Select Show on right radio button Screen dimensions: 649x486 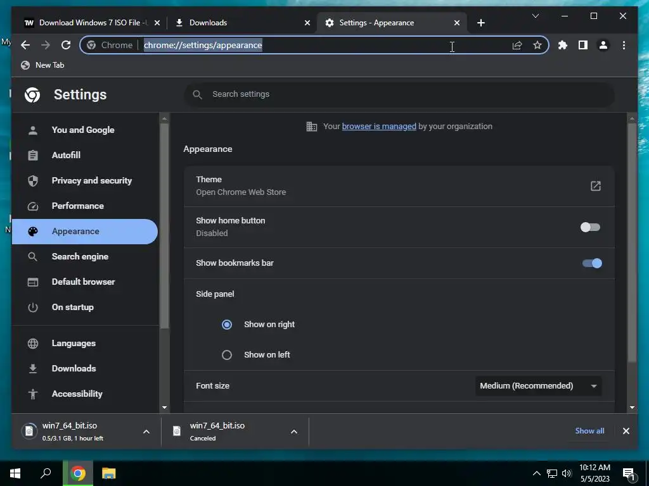pyautogui.click(x=227, y=325)
